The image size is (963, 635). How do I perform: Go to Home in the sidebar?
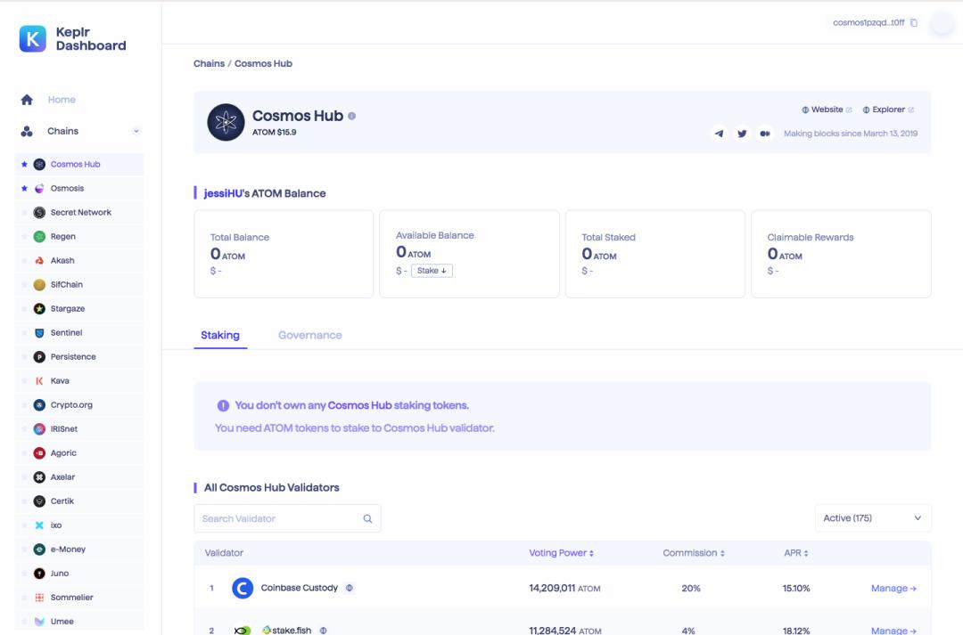click(62, 100)
